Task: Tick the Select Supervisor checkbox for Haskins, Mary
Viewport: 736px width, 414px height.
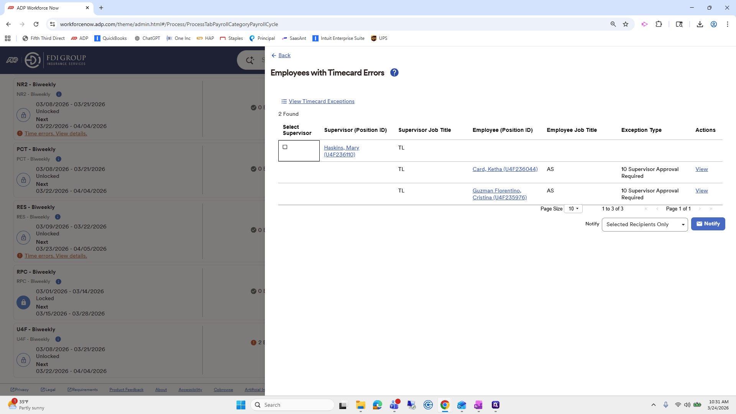Action: click(285, 147)
